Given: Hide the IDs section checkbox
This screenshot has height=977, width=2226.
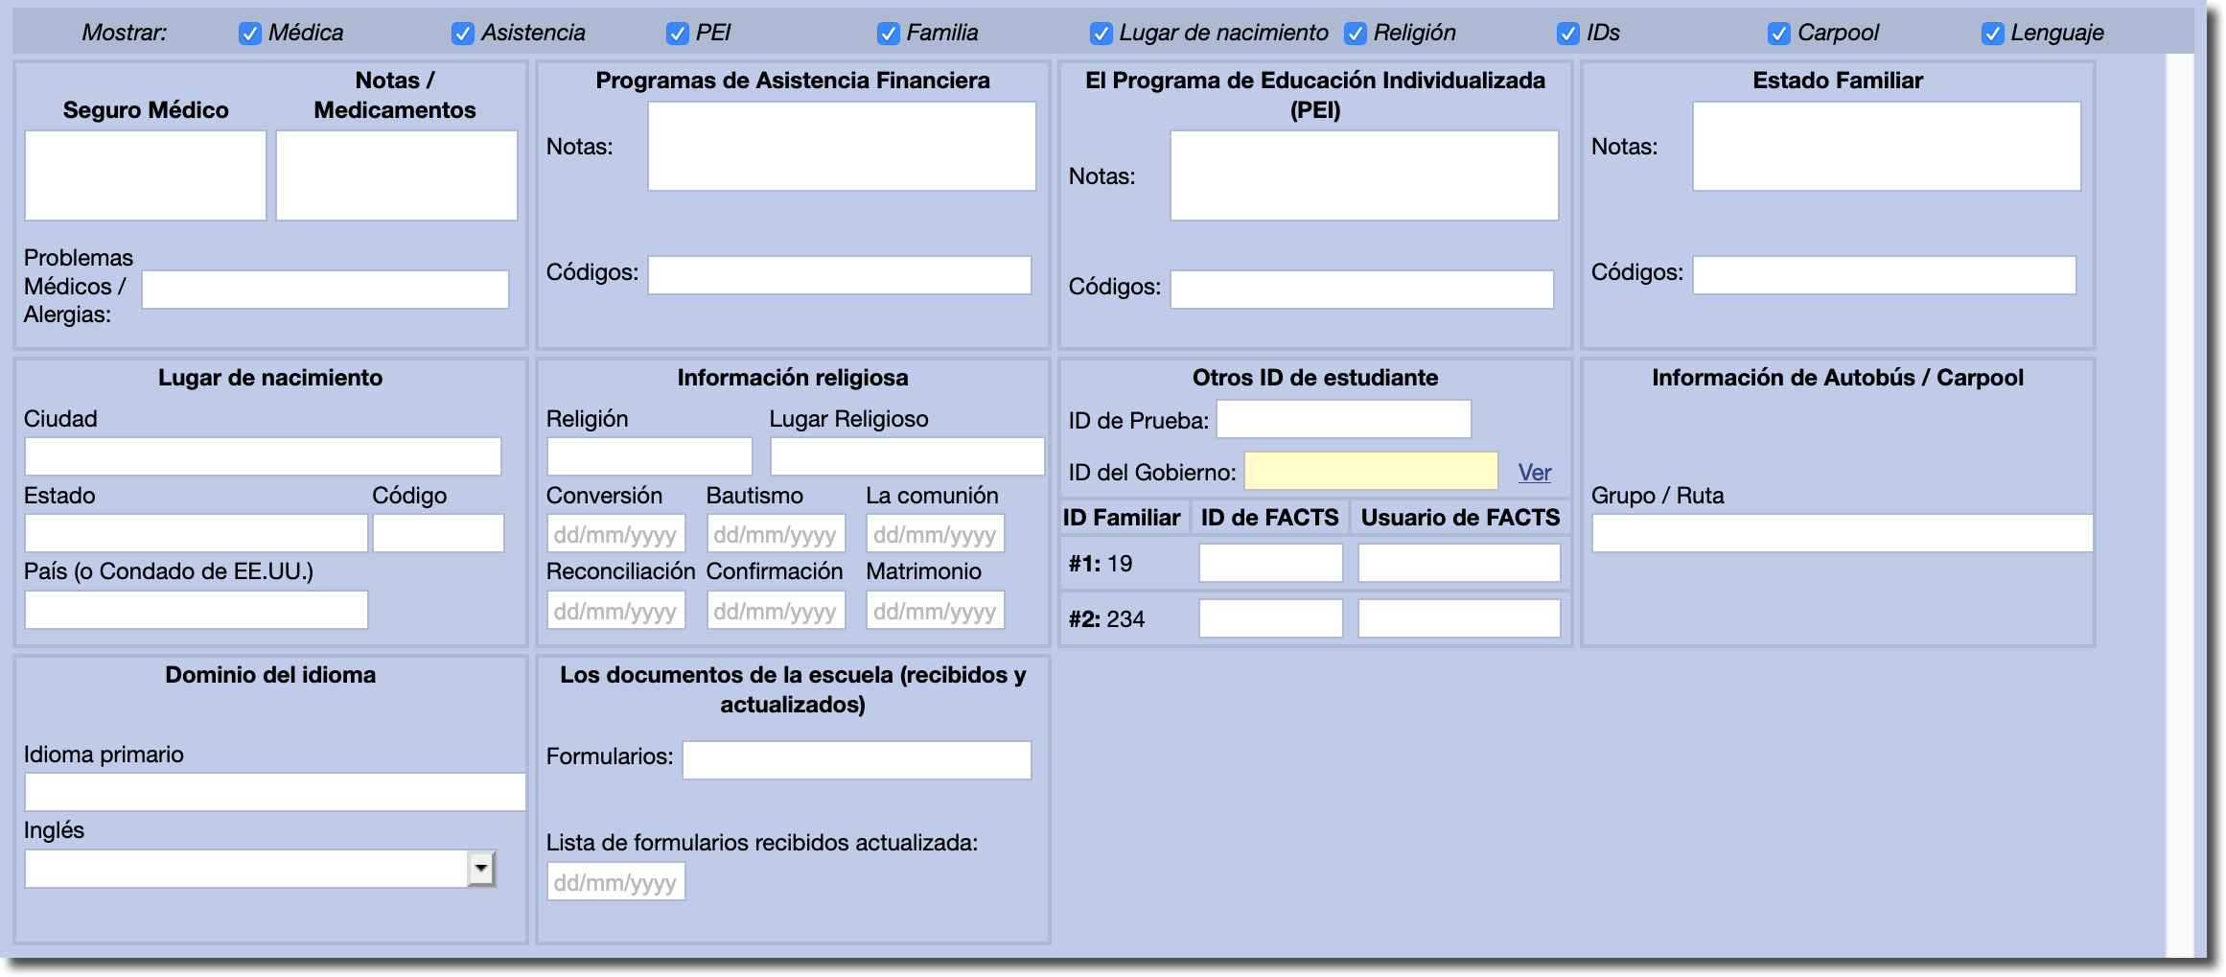Looking at the screenshot, I should pyautogui.click(x=1568, y=34).
